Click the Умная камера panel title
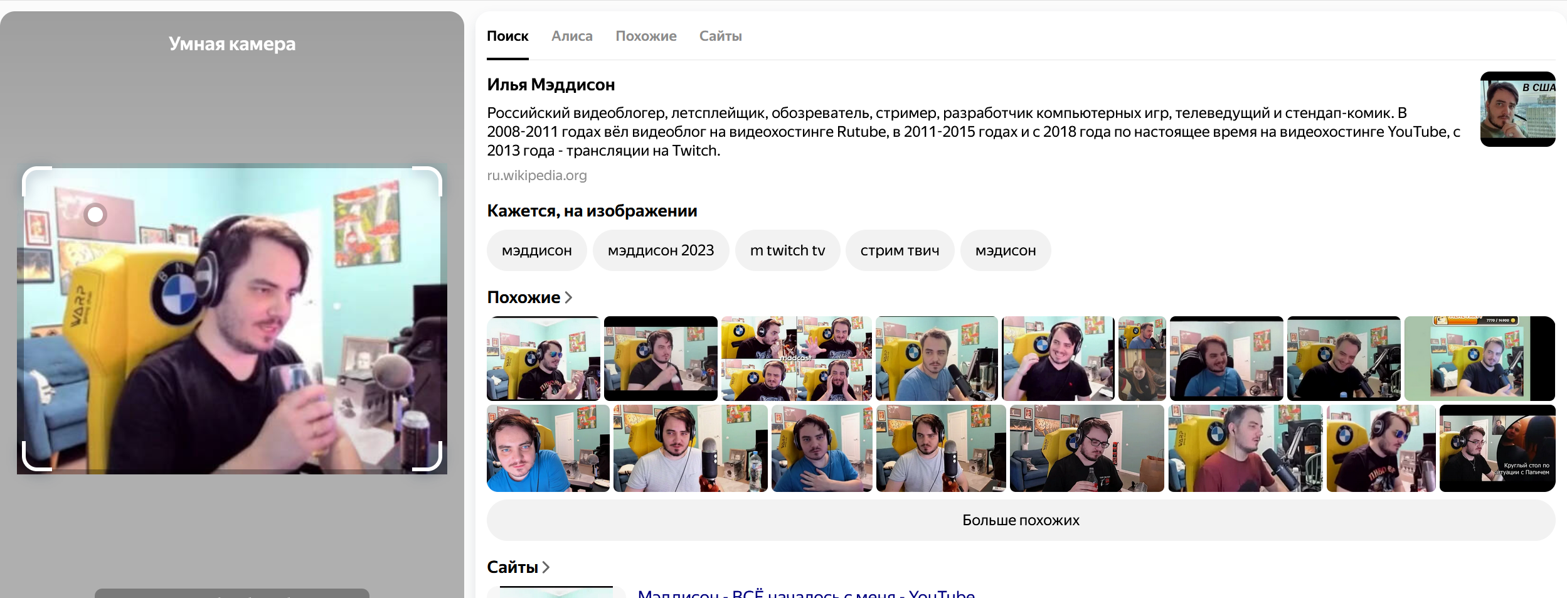This screenshot has height=598, width=1567. [232, 44]
